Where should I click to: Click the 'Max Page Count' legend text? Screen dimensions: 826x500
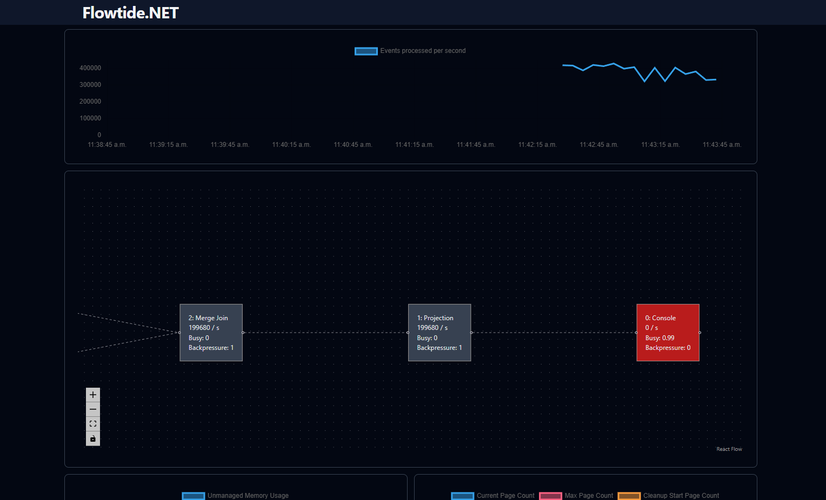pos(589,496)
